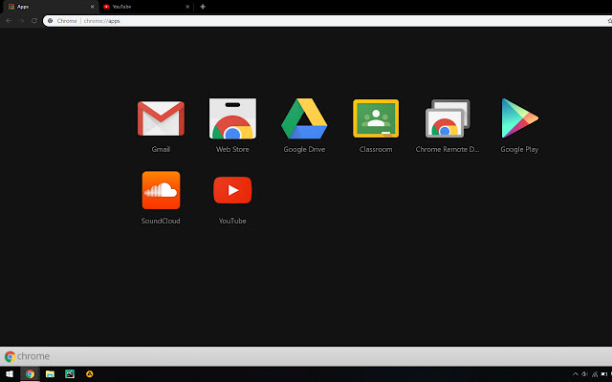Open the Windows Start menu
Screen dimensions: 612x382
click(10, 374)
